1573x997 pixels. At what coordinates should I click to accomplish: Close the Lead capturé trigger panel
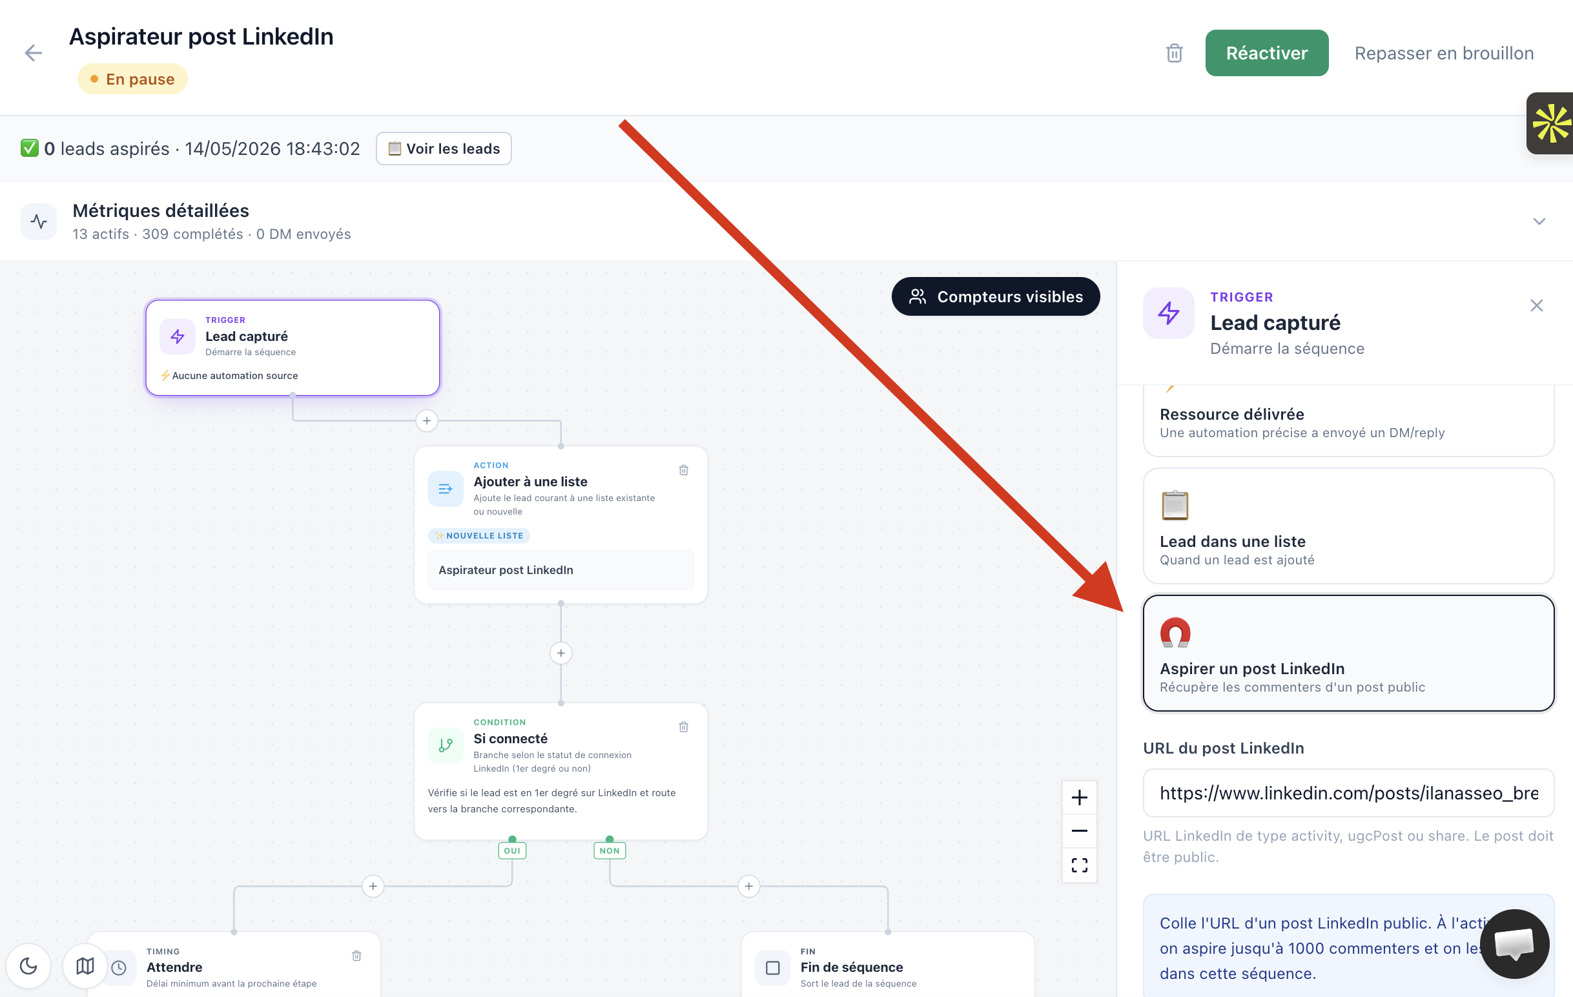pyautogui.click(x=1536, y=305)
